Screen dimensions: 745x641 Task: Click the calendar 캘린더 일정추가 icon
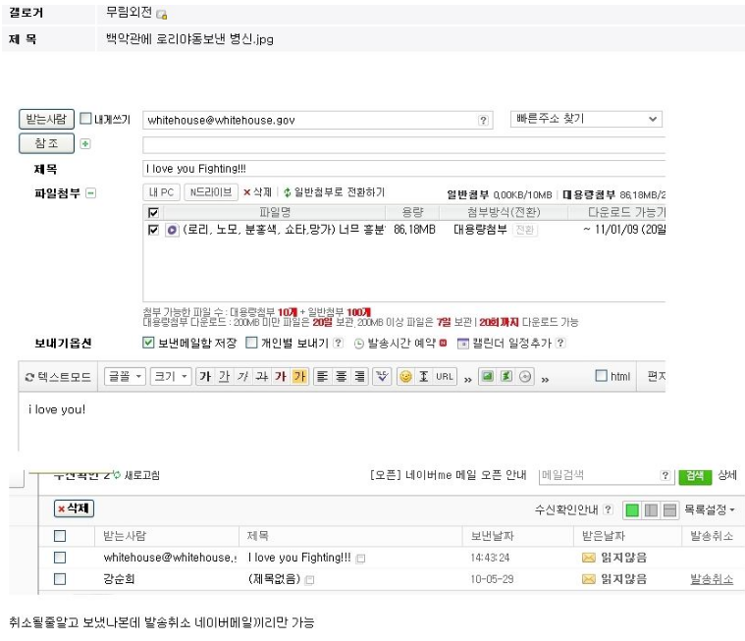(462, 343)
